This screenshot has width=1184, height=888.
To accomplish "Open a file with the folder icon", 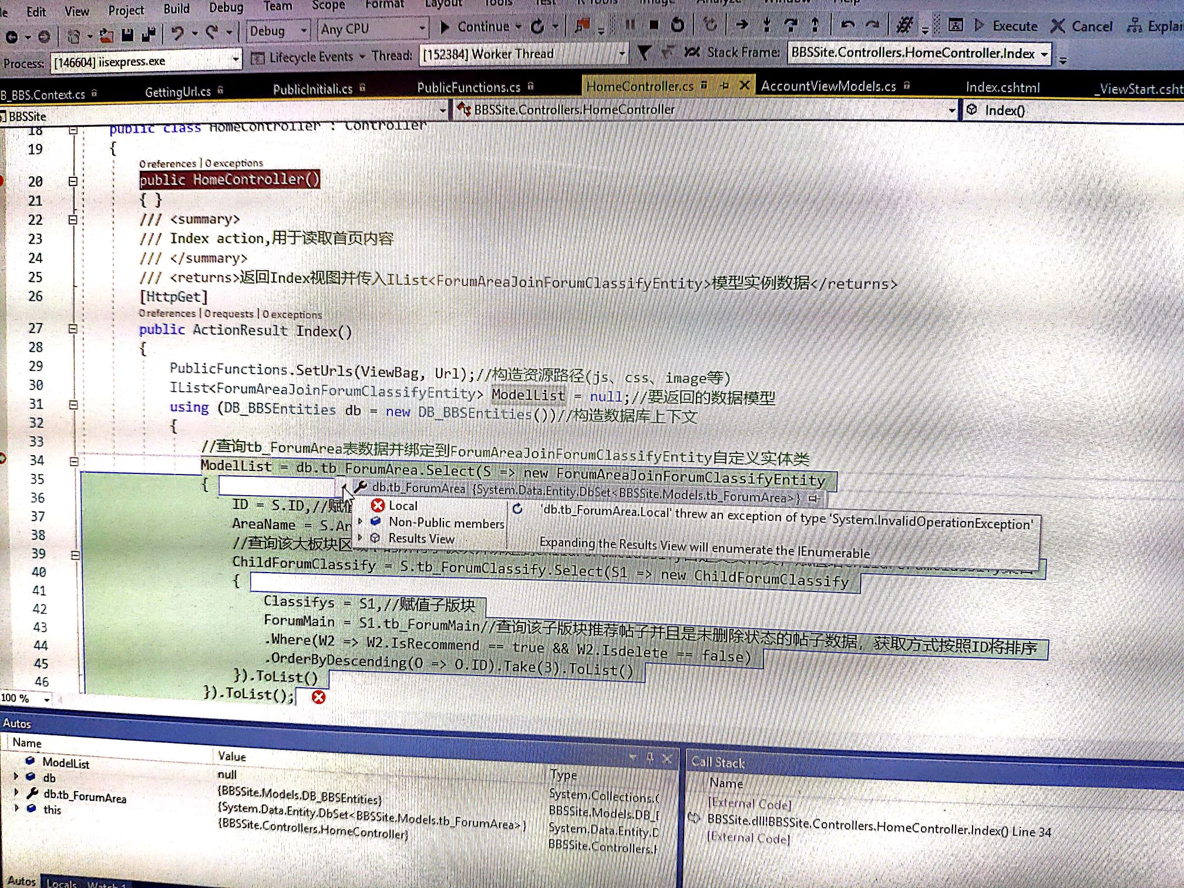I will tap(106, 35).
